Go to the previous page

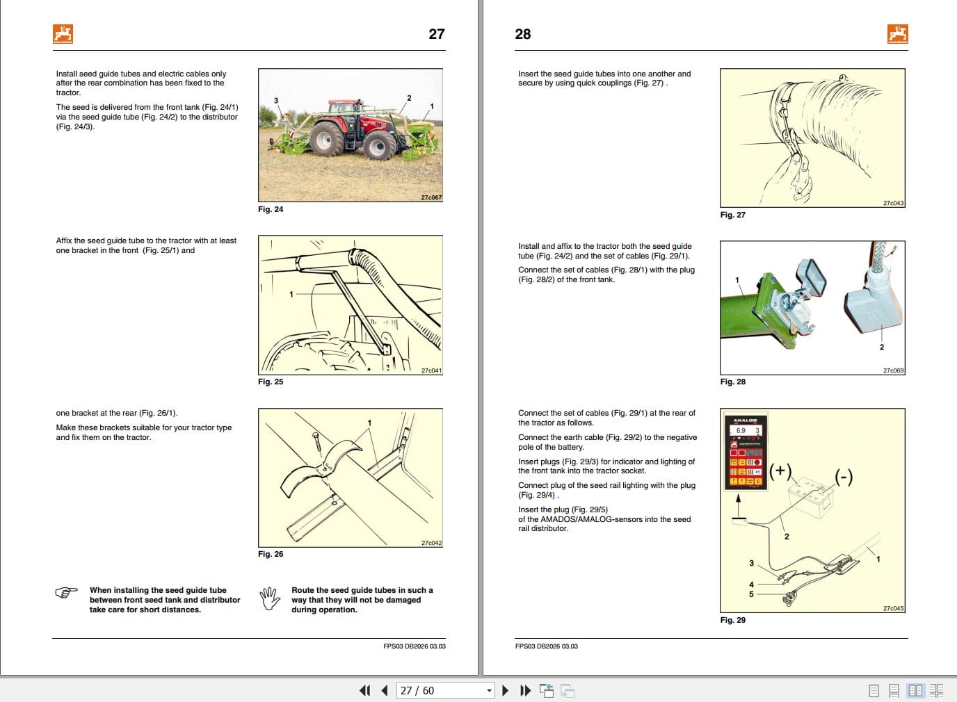tap(385, 690)
